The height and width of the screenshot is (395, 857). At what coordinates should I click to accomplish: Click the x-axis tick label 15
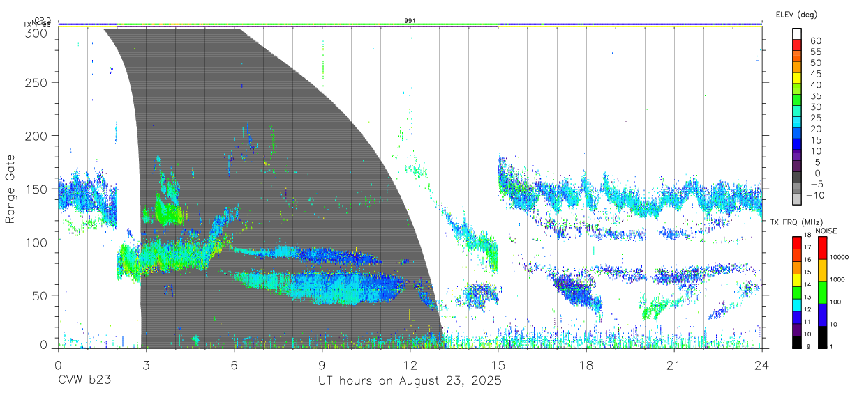coord(498,365)
